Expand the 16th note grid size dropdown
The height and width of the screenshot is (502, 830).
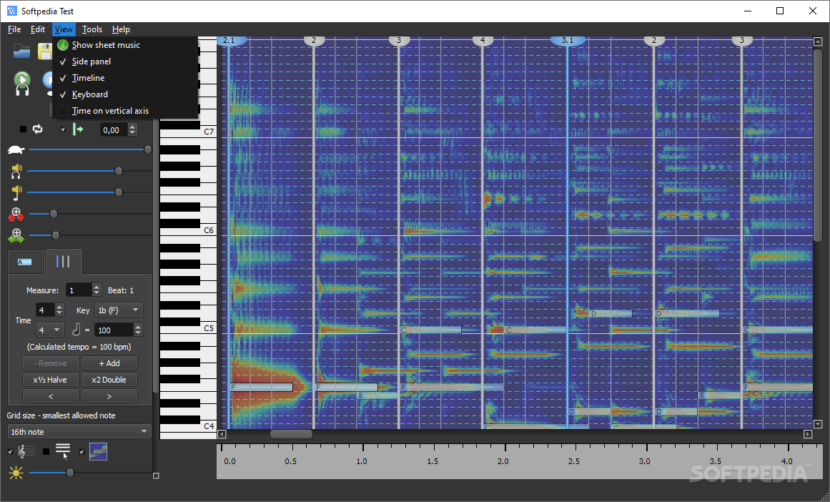click(x=79, y=432)
